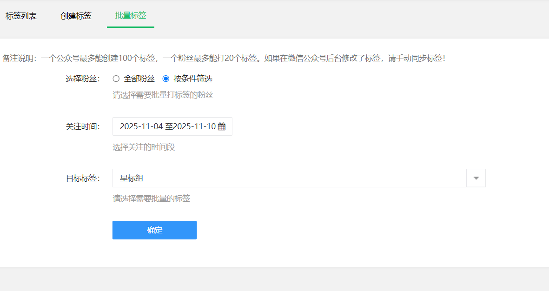549x291 pixels.
Task: Click hint text 选择关注的时间段
Action: (144, 147)
